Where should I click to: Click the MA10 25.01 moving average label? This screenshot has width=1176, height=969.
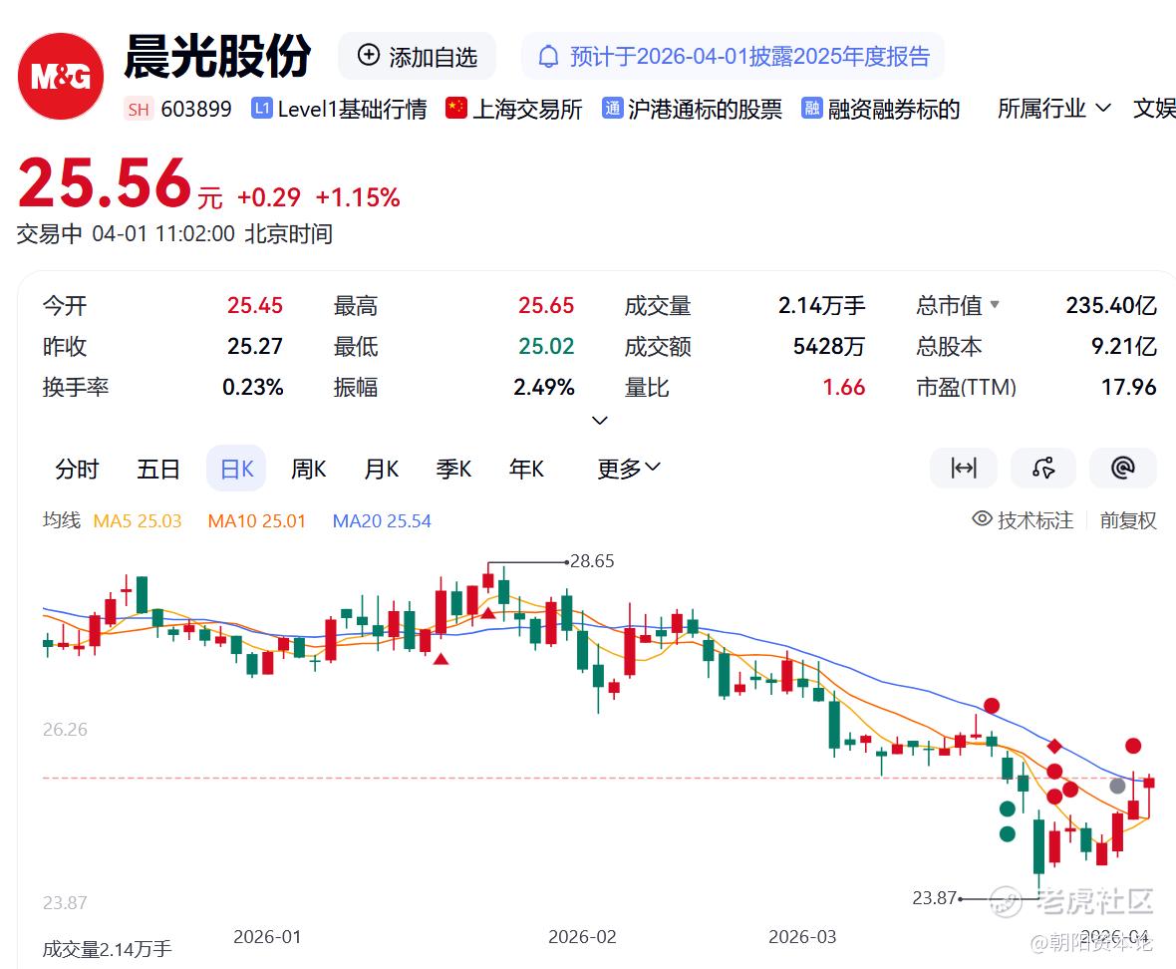[256, 521]
